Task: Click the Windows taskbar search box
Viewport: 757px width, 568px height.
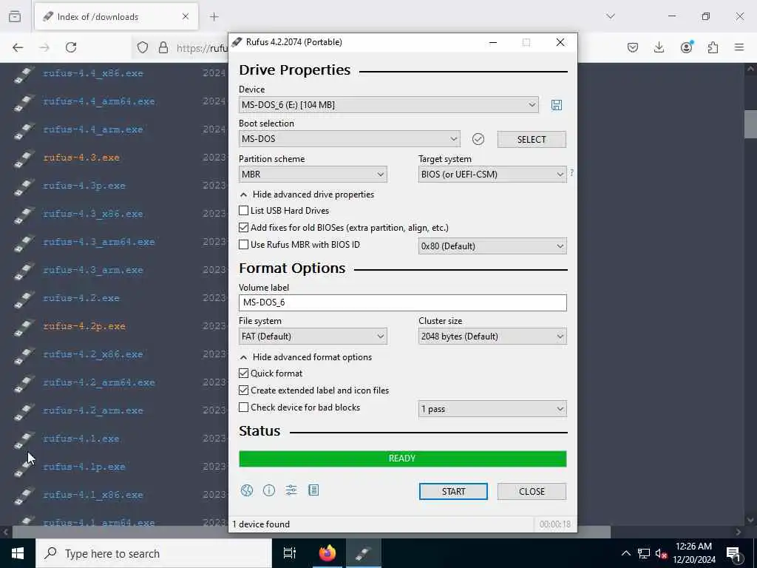Action: (x=154, y=553)
